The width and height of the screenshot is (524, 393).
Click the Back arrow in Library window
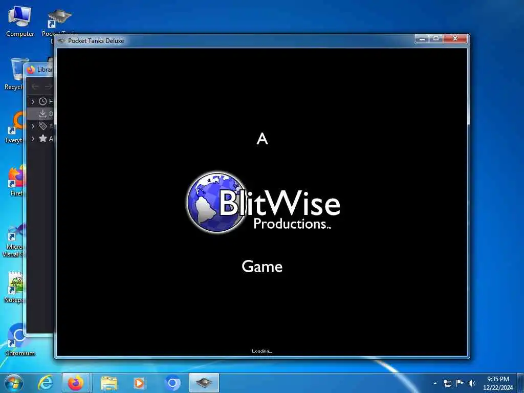(35, 86)
